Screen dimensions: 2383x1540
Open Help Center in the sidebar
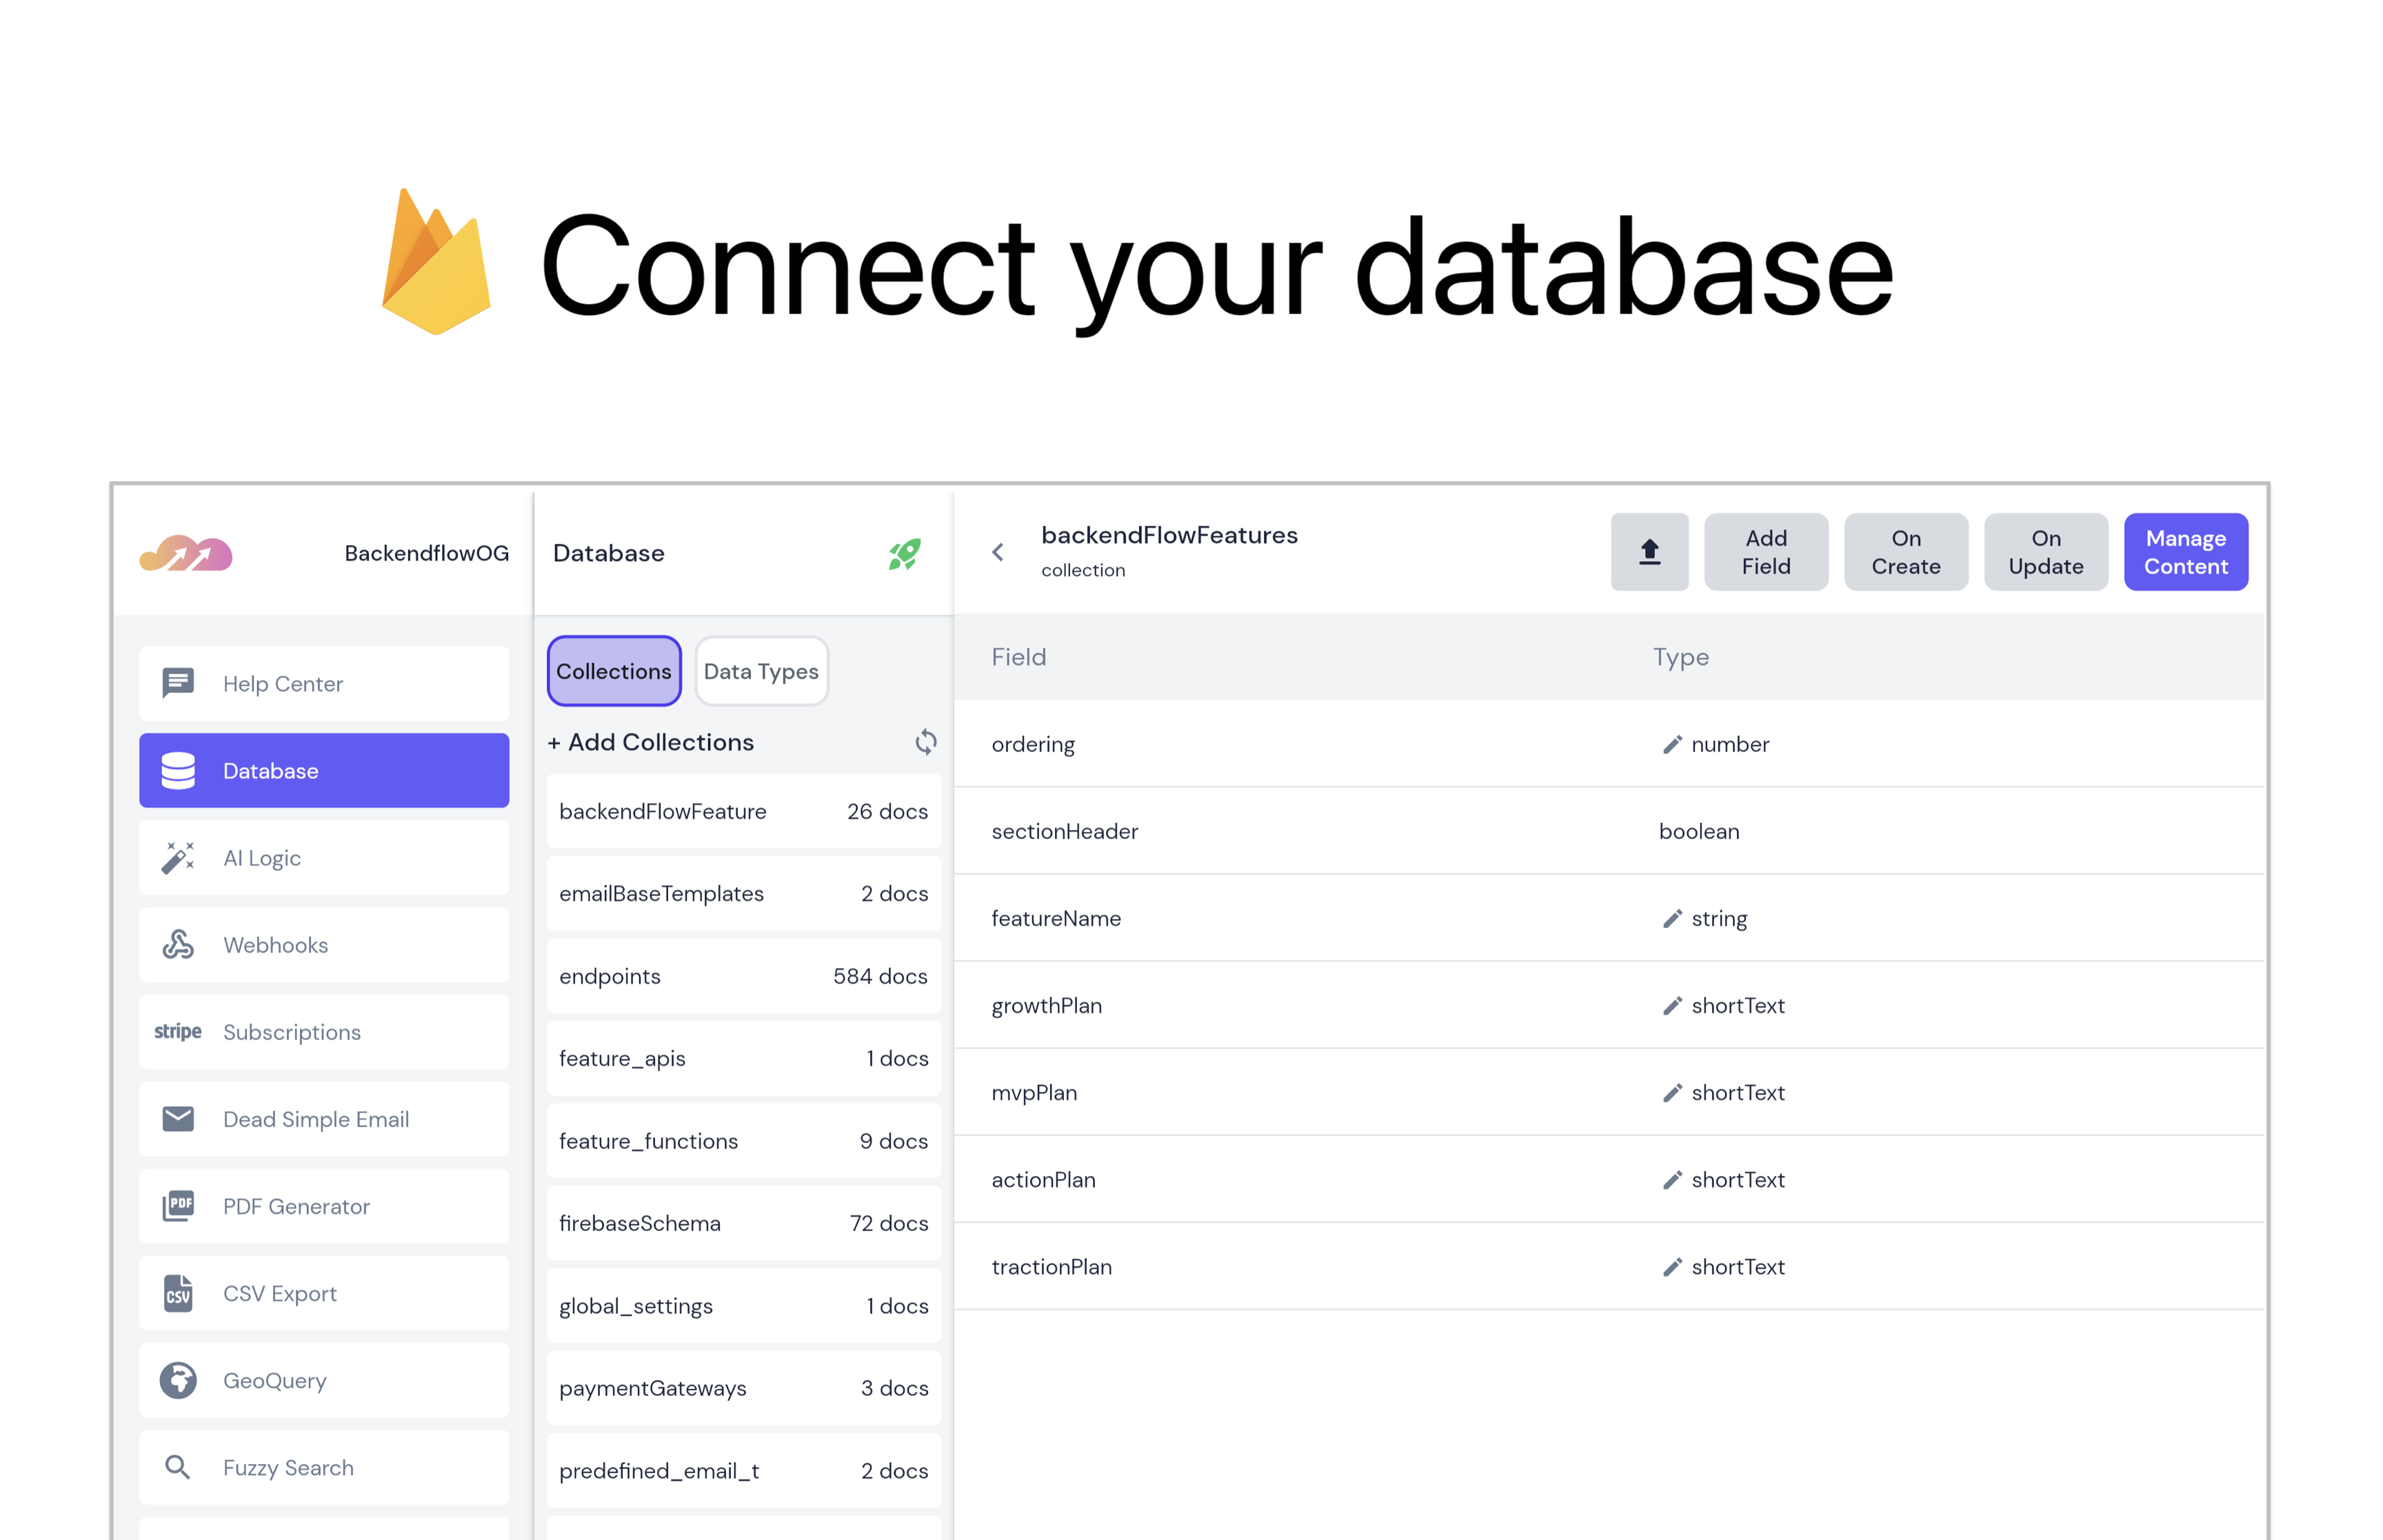324,683
